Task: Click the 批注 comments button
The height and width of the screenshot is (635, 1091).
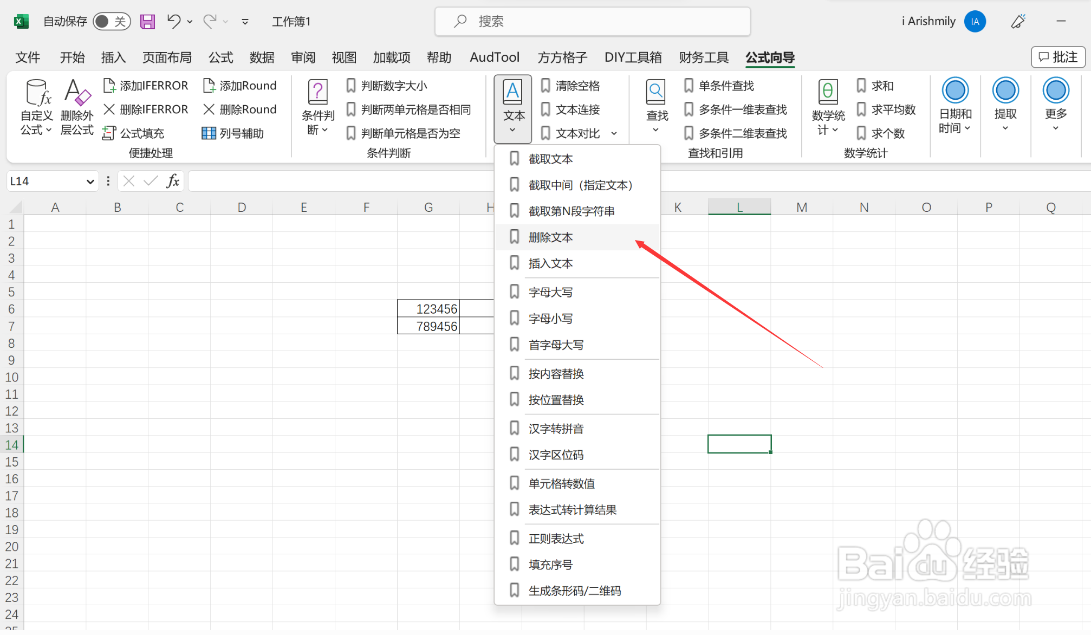Action: [x=1058, y=57]
